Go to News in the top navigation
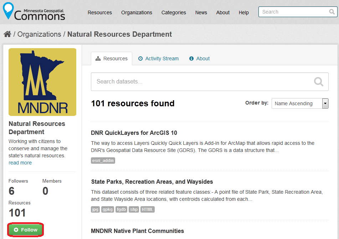 pos(201,12)
